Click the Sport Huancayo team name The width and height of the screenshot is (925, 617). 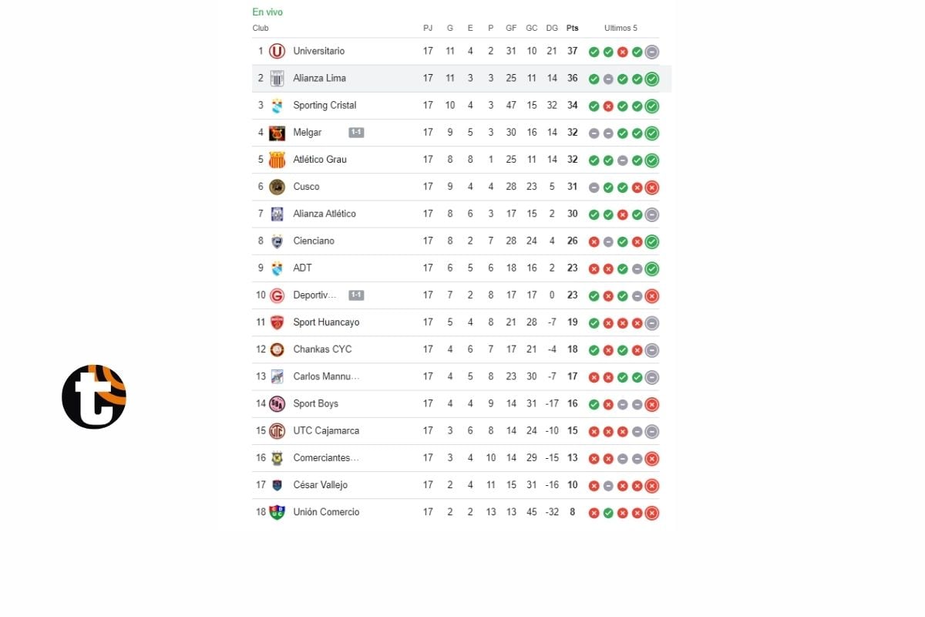pos(326,322)
